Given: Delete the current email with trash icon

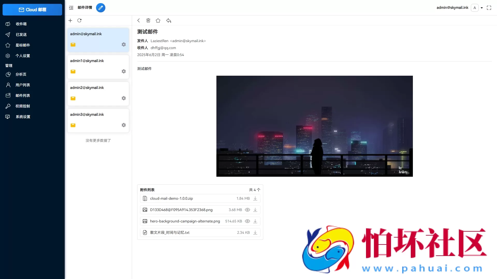Looking at the screenshot, I should (148, 21).
